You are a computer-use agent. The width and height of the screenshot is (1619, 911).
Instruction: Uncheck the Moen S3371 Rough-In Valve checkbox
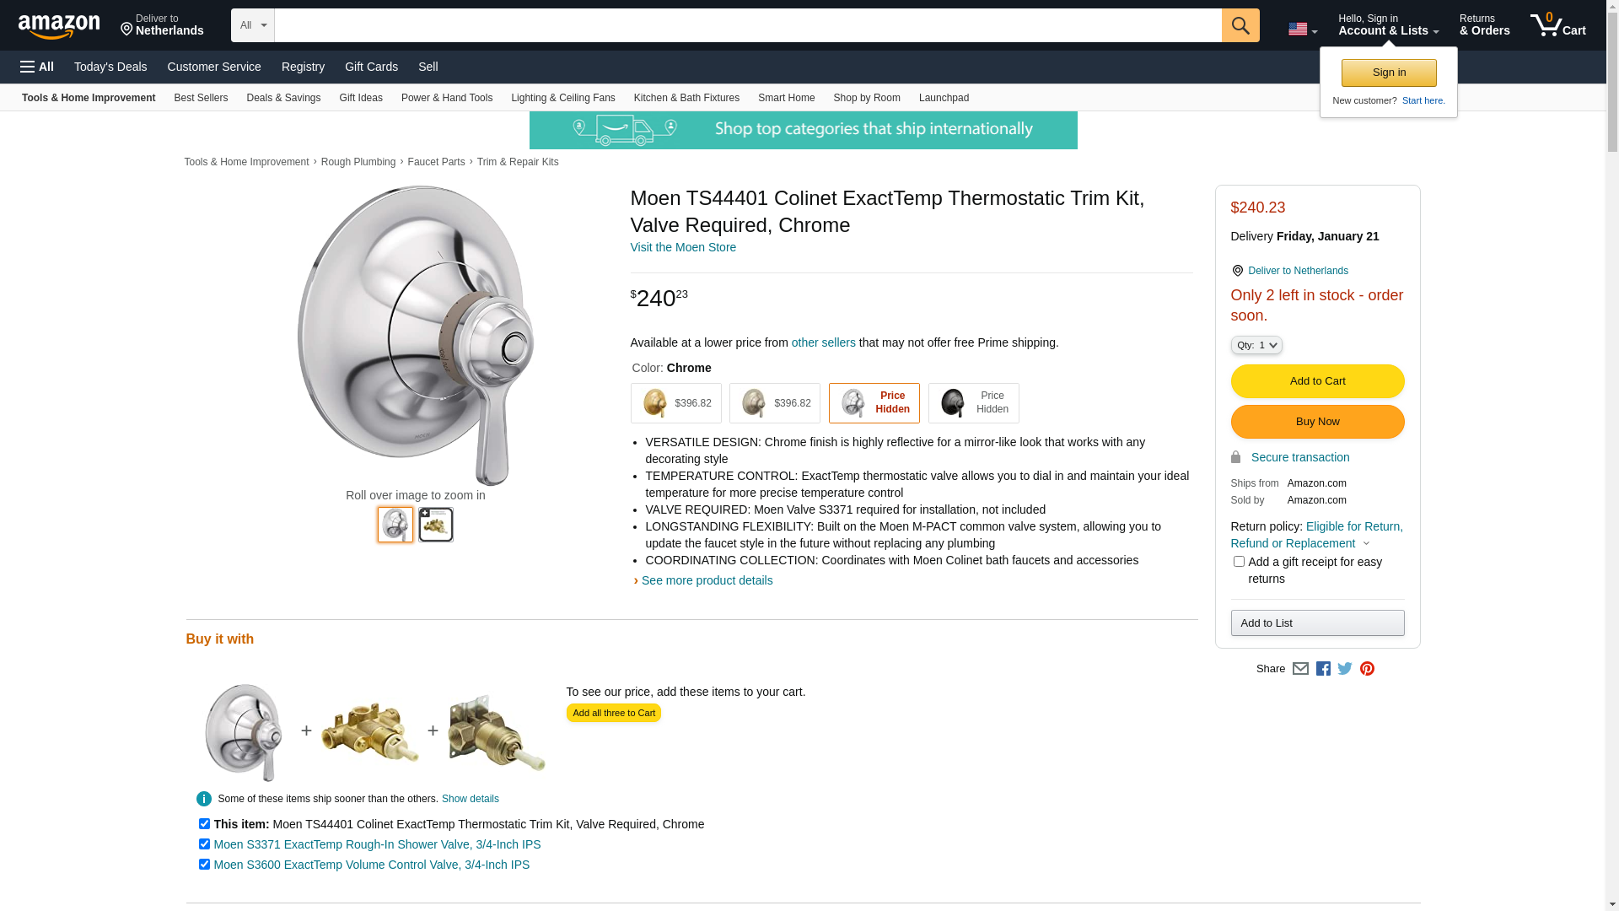point(204,844)
